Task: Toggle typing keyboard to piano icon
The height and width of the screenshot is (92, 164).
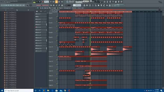Action: coord(51,5)
